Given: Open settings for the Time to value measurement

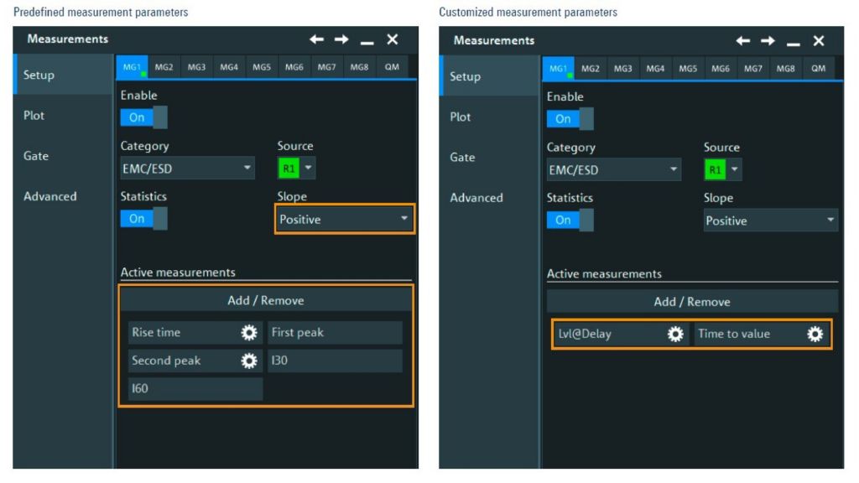Looking at the screenshot, I should pyautogui.click(x=813, y=334).
